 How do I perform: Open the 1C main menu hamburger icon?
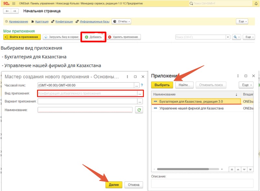point(14,3)
